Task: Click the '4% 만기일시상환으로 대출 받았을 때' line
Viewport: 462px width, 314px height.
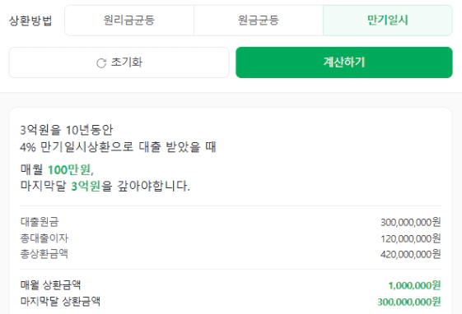Action: [118, 146]
